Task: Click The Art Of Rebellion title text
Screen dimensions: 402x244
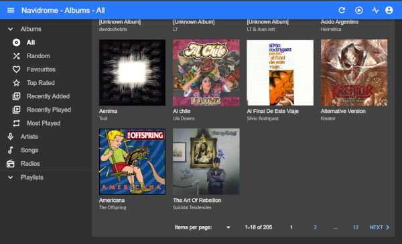Action: click(x=197, y=201)
